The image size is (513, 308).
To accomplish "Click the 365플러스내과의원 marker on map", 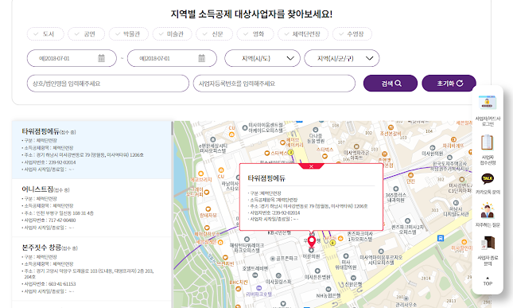I will (396, 189).
